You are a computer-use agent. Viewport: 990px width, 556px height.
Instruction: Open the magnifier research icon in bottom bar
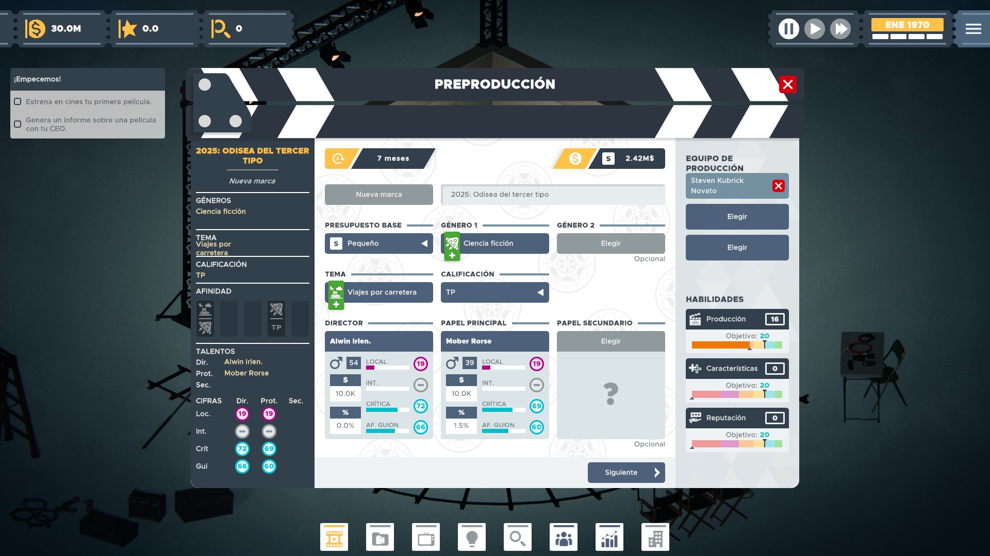(x=518, y=537)
